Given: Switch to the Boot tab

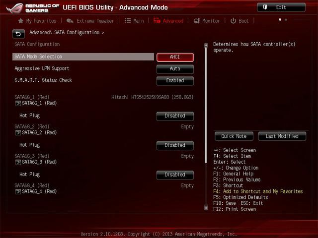Looking at the screenshot, I should click(x=239, y=21).
